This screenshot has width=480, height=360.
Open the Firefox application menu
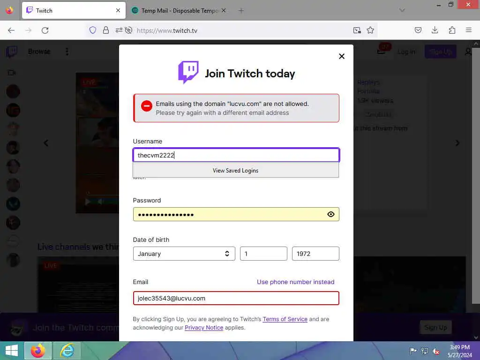469,30
